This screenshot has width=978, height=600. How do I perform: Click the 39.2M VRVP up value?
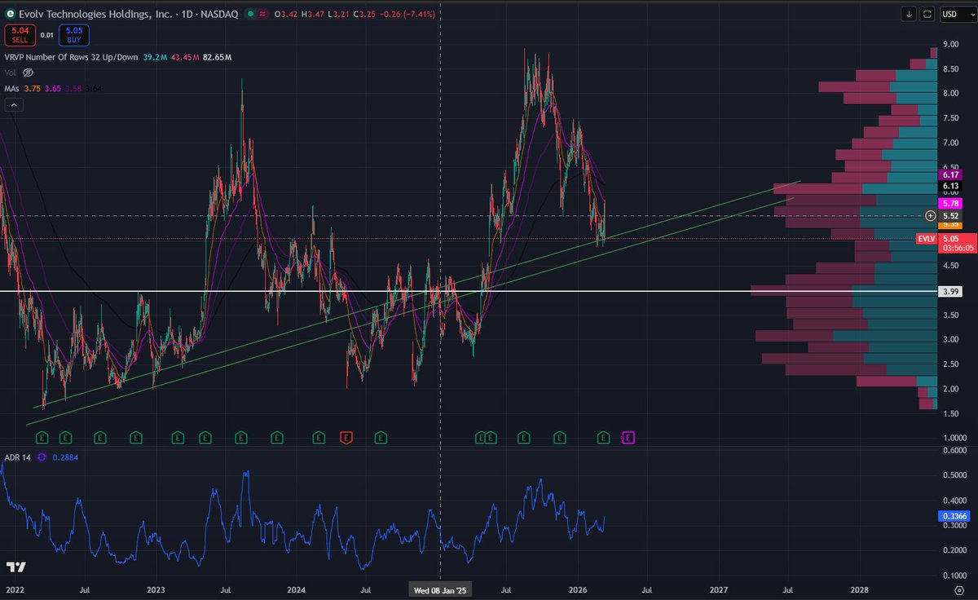(156, 57)
